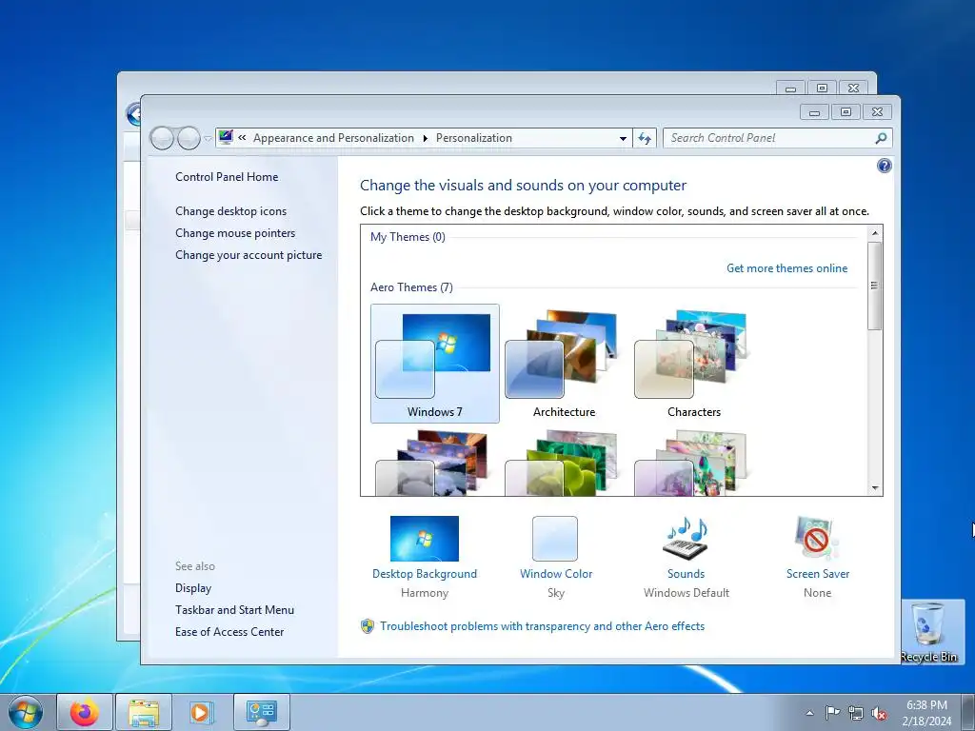This screenshot has width=975, height=731.
Task: Open the Window Color swatch
Action: click(x=555, y=539)
